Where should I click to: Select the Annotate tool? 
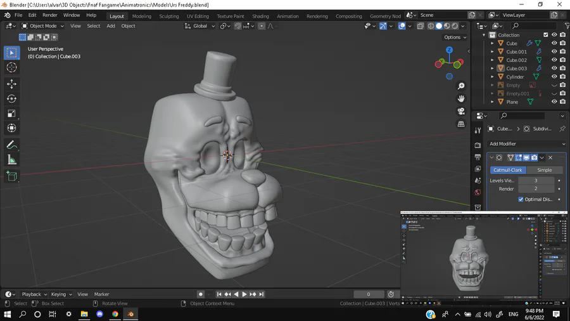click(11, 145)
